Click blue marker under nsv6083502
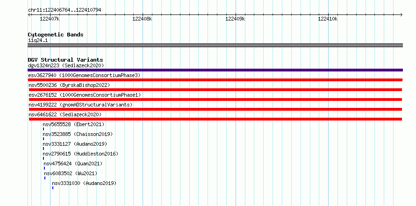Image resolution: width=416 pixels, height=206 pixels. (45, 178)
